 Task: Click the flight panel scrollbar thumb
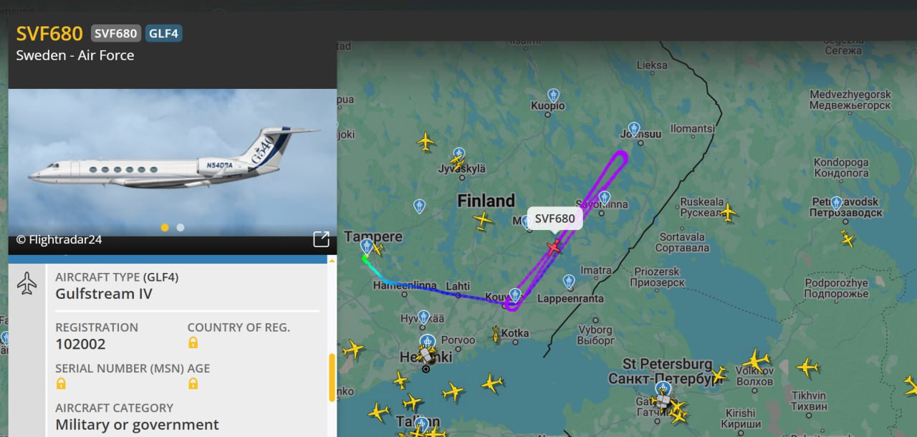[331, 377]
